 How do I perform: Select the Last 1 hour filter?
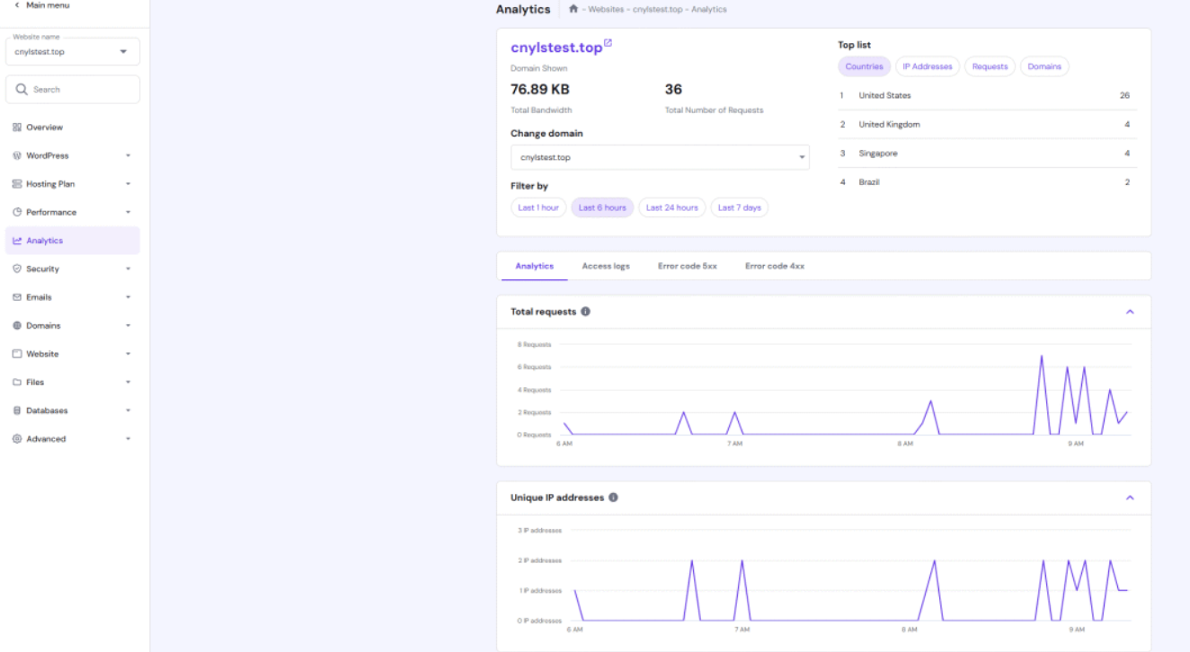click(538, 207)
